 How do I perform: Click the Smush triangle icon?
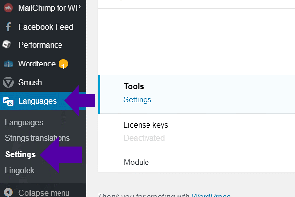tap(8, 82)
